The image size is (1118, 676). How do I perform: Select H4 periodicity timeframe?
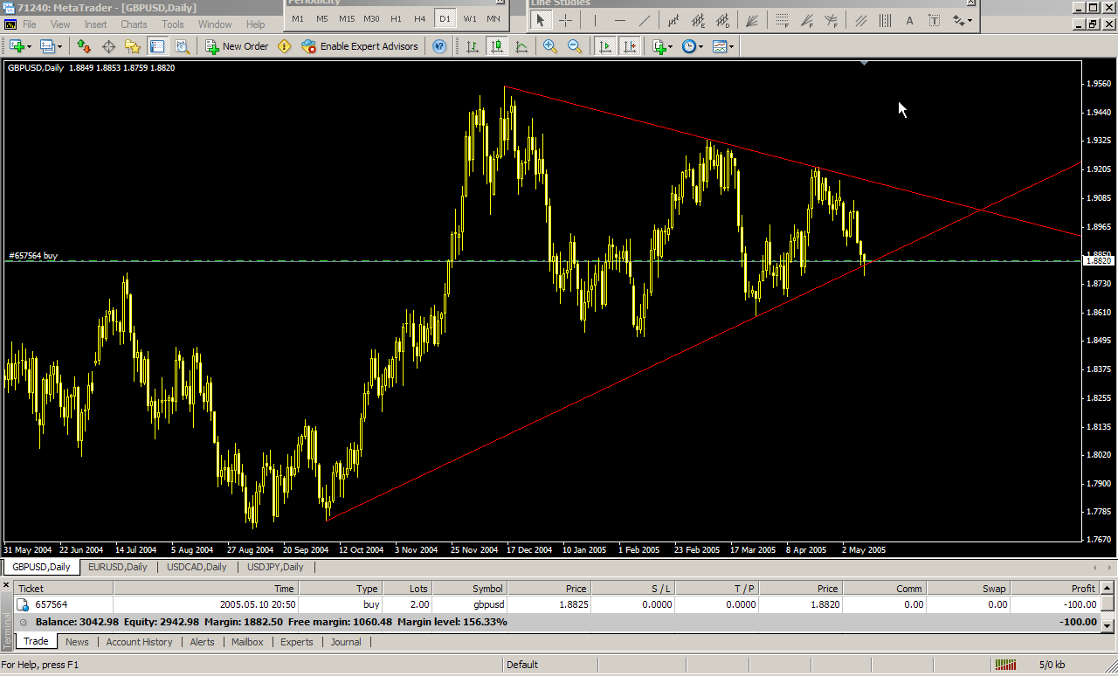[x=420, y=18]
